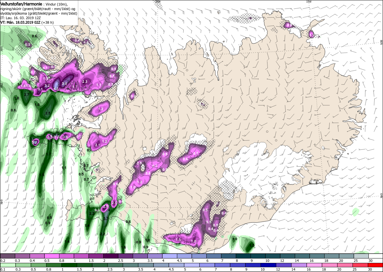Image resolution: width=383 pixels, height=272 pixels.
Task: Select the bright pink snow swatch labeled 0.5
Action: [x=52, y=256]
